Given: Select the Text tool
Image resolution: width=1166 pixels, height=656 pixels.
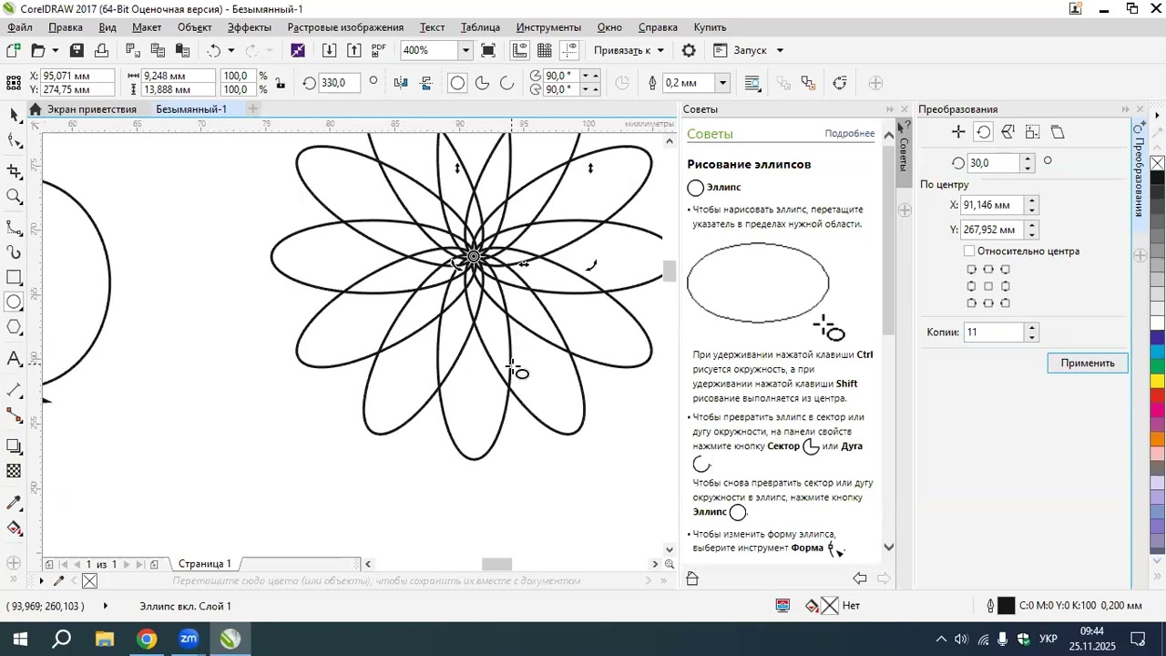Looking at the screenshot, I should (x=14, y=359).
